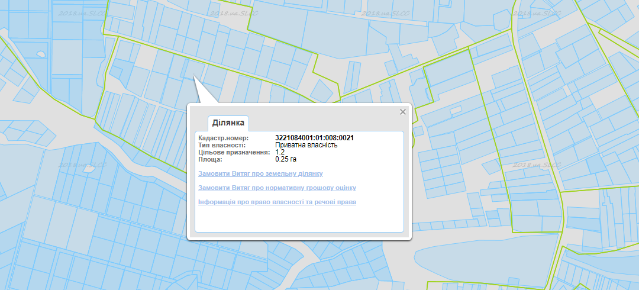639x290 pixels.
Task: Click "Замовити Витяг про нормативну грошову оцінку" link
Action: (277, 188)
